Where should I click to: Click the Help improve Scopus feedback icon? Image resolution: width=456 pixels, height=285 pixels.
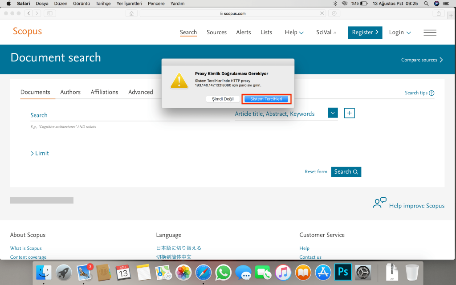tap(379, 203)
